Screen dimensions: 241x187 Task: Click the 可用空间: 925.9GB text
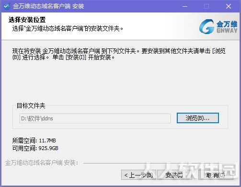coord(35,148)
